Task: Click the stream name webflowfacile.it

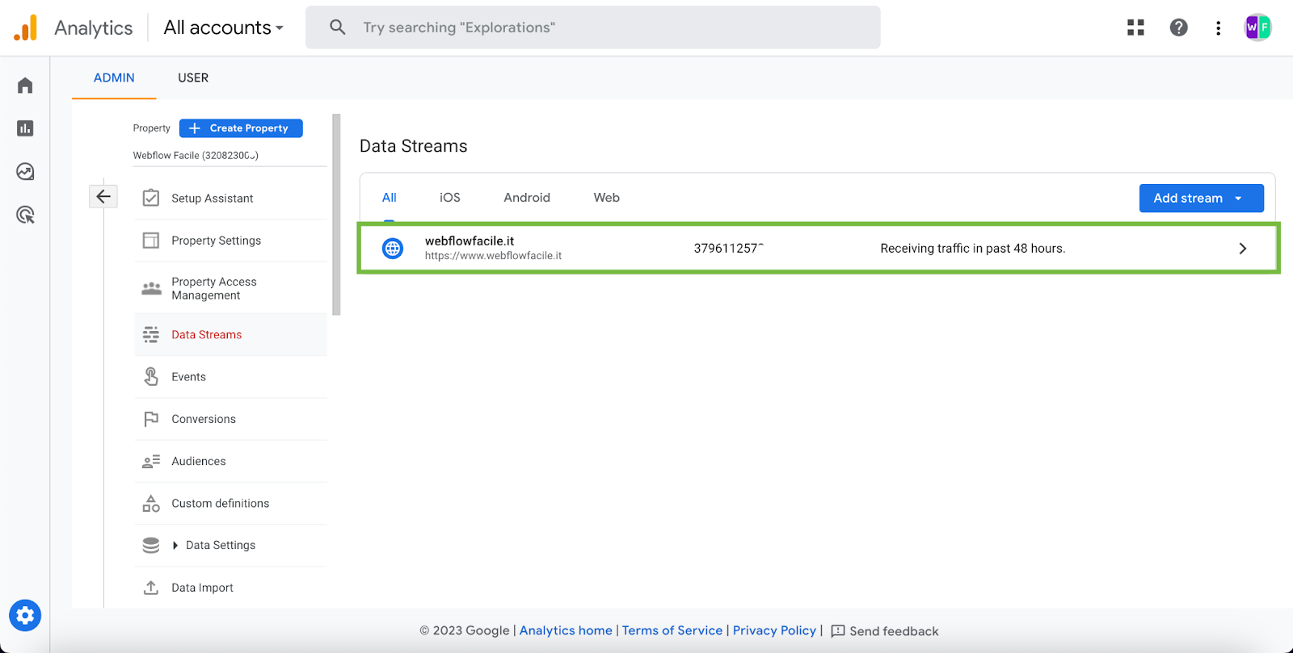Action: pos(470,241)
